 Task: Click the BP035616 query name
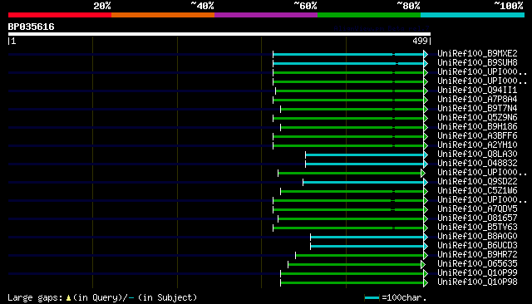click(32, 27)
